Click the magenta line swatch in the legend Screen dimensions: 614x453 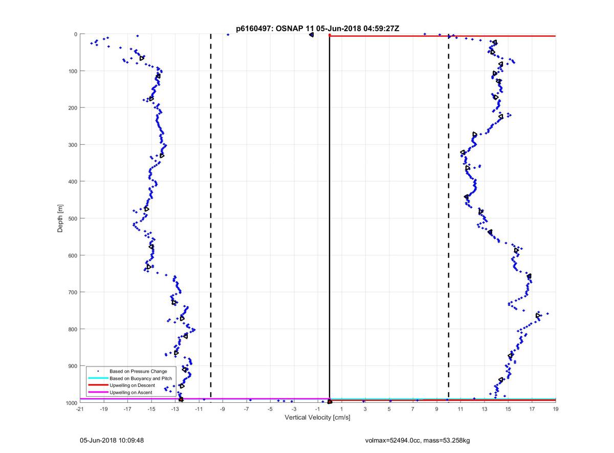(98, 392)
